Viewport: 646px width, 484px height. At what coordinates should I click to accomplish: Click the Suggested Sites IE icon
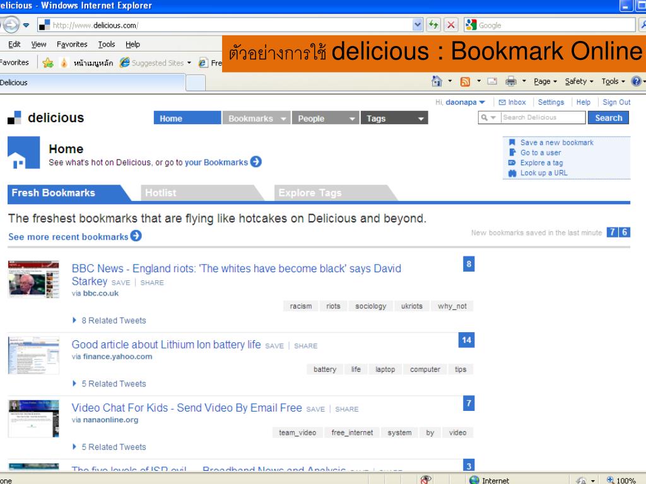(124, 62)
